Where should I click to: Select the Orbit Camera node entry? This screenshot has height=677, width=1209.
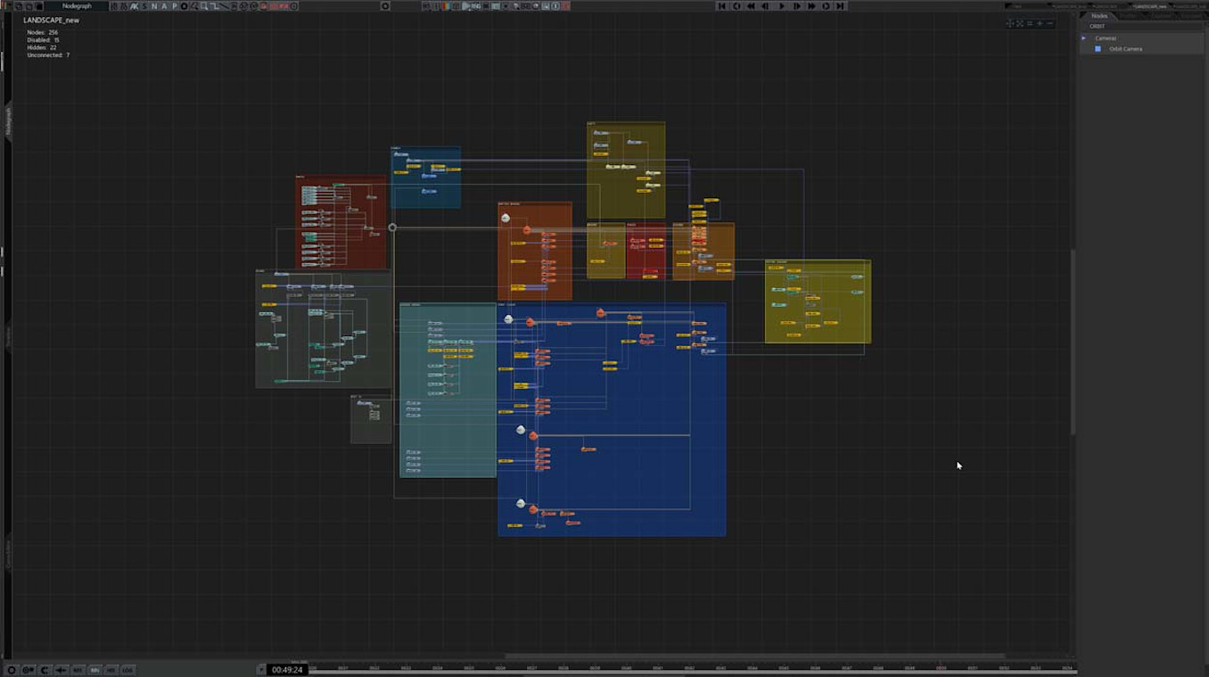[1125, 49]
